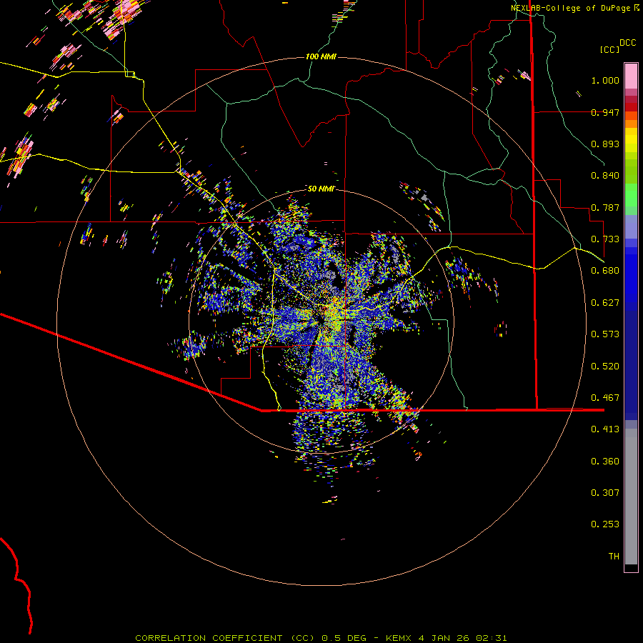Select the 0.680 scale value
The image size is (643, 643).
(605, 271)
